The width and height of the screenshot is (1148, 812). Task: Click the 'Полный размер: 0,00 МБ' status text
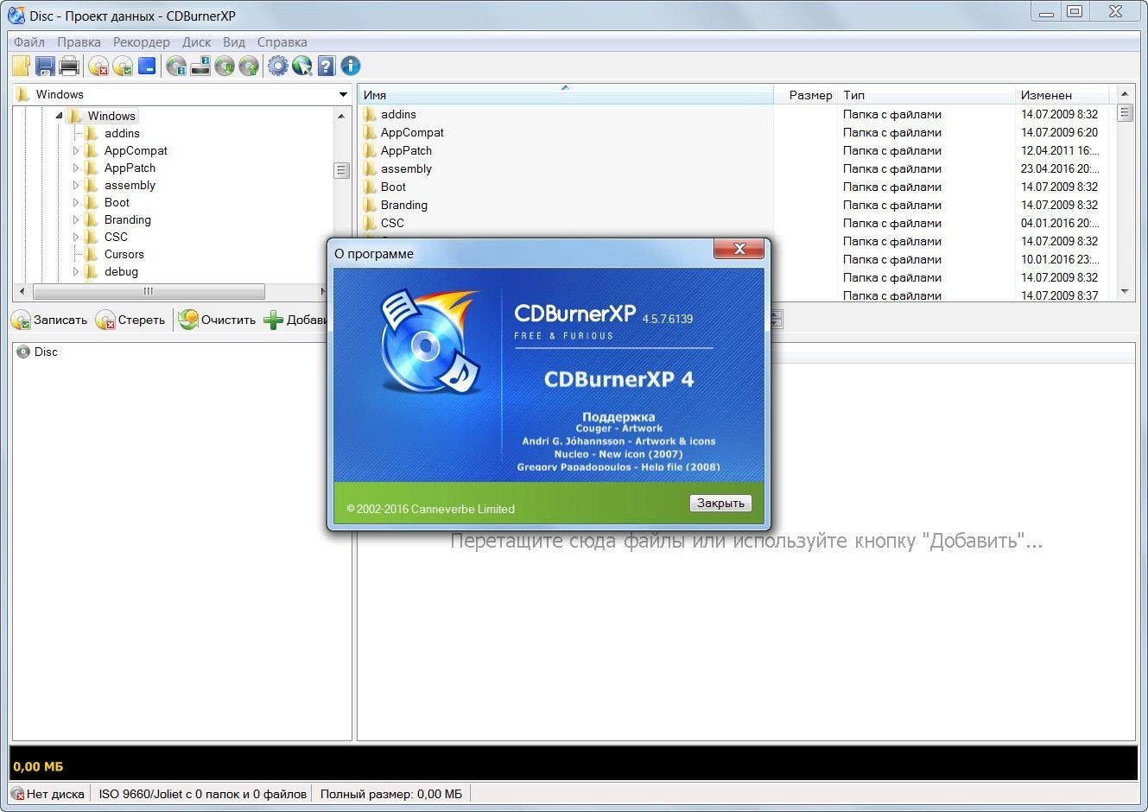pos(390,794)
